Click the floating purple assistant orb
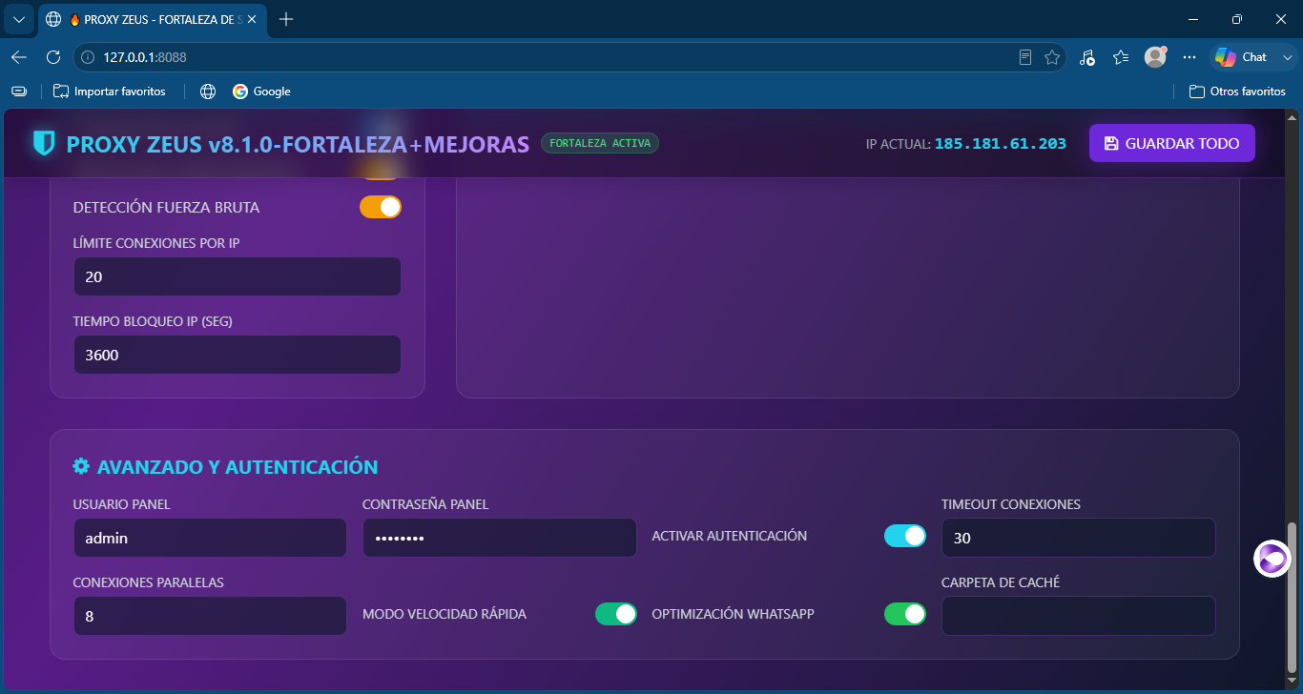1303x694 pixels. tap(1272, 559)
